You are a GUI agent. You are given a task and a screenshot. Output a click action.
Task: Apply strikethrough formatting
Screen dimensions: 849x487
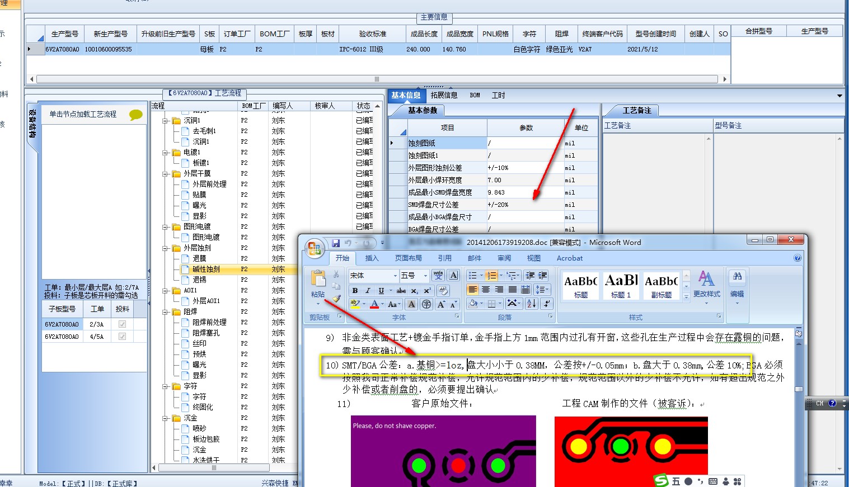[x=401, y=290]
